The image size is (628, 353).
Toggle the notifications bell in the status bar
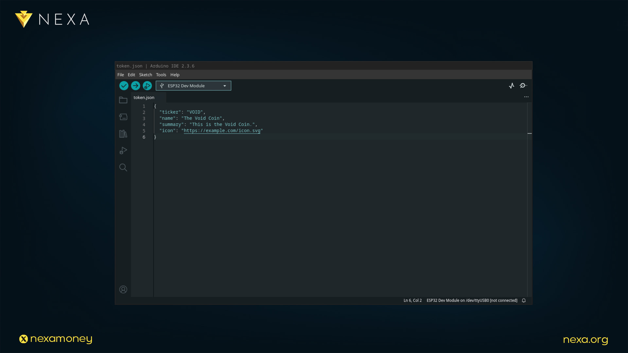tap(524, 300)
